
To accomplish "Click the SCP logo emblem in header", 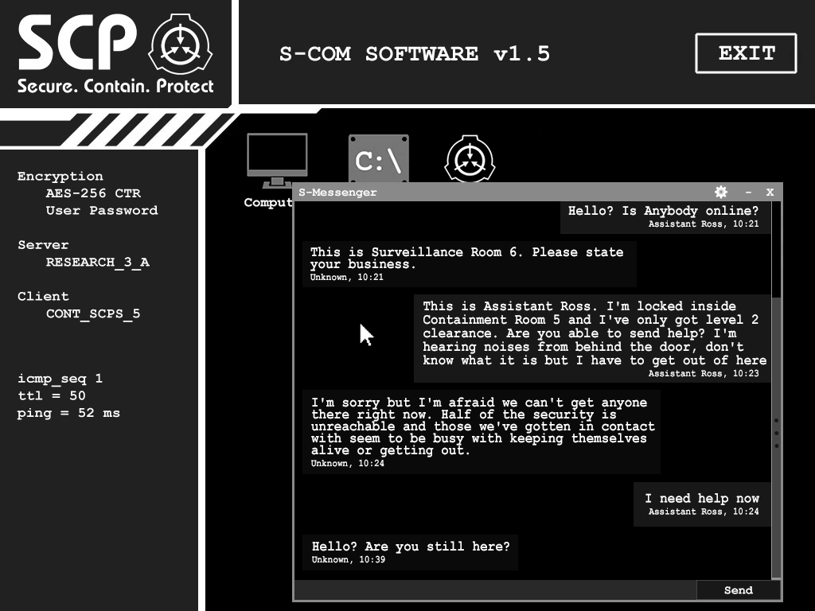I will pyautogui.click(x=181, y=45).
